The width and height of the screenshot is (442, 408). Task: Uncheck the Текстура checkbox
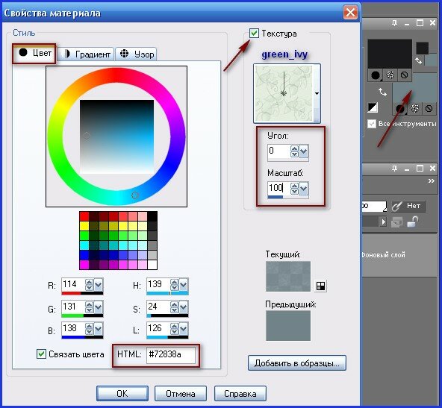[x=254, y=34]
